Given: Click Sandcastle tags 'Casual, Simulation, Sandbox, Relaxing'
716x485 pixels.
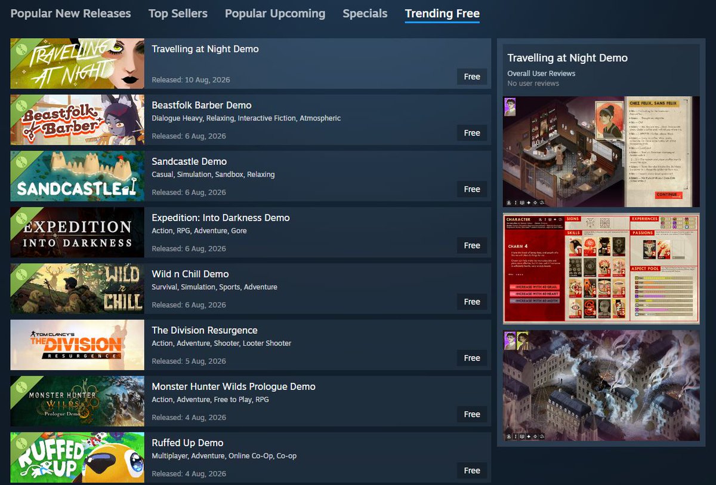Looking at the screenshot, I should coord(213,174).
